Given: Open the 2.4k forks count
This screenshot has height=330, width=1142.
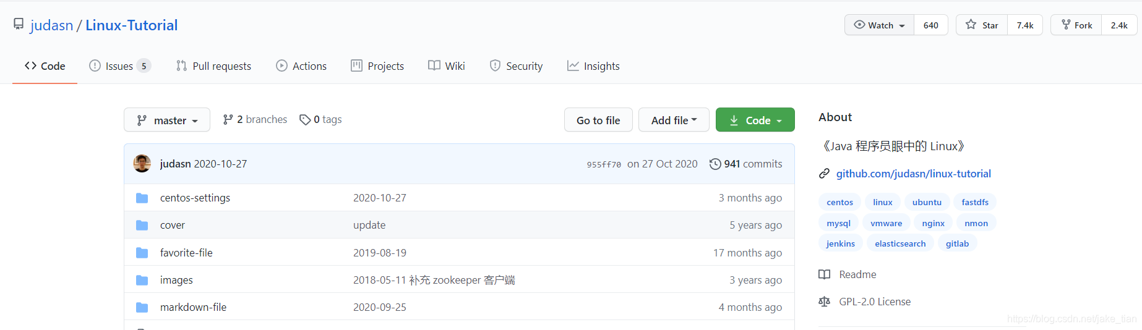Looking at the screenshot, I should point(1119,25).
